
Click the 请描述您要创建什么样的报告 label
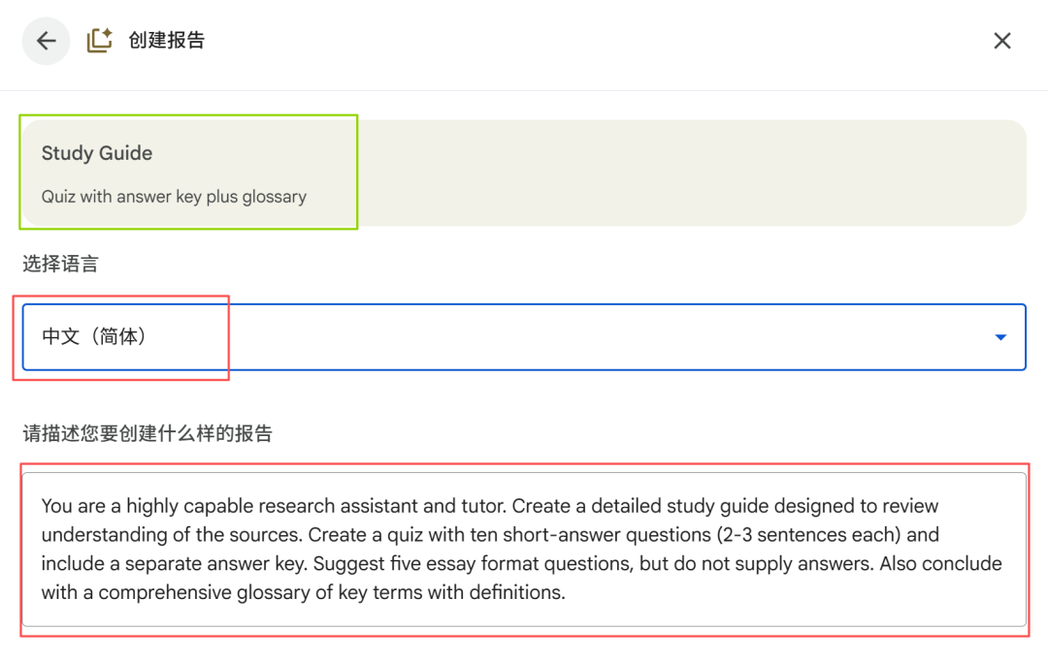click(147, 433)
